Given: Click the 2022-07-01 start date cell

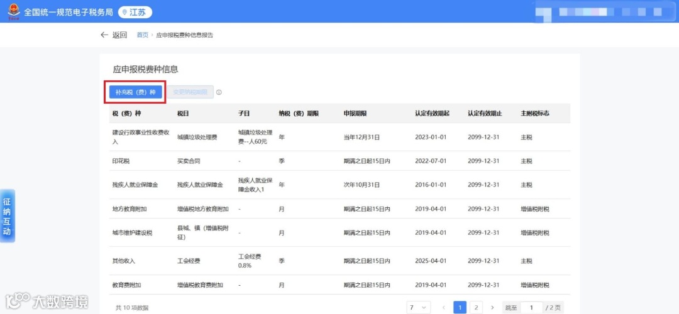Looking at the screenshot, I should tap(431, 161).
